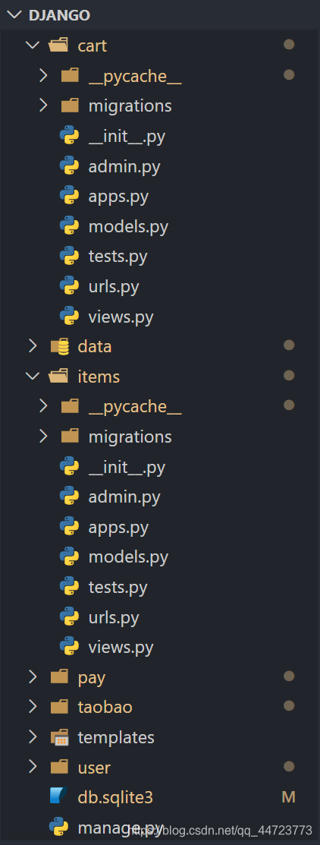The width and height of the screenshot is (320, 845).
Task: Open the db.sqlite3 file name
Action: 115,798
